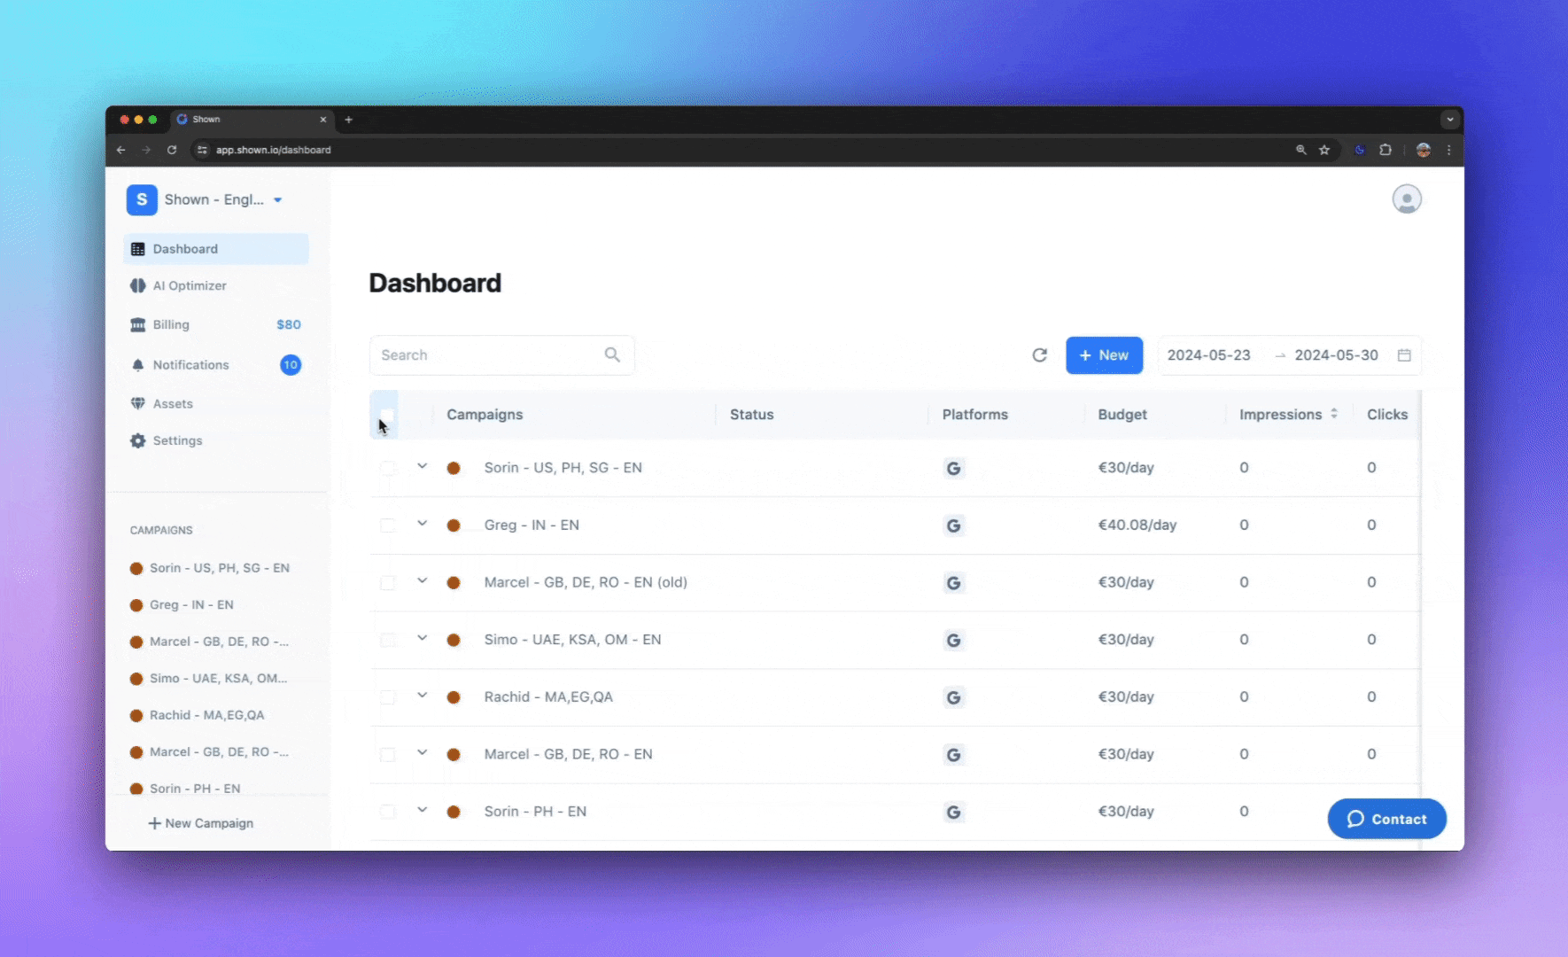
Task: Expand row Simo - UAE, KSA, OM - EN
Action: click(423, 638)
